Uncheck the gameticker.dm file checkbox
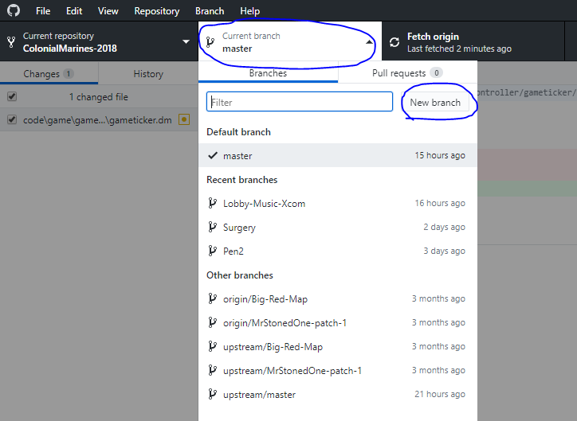The height and width of the screenshot is (421, 577). [x=12, y=119]
